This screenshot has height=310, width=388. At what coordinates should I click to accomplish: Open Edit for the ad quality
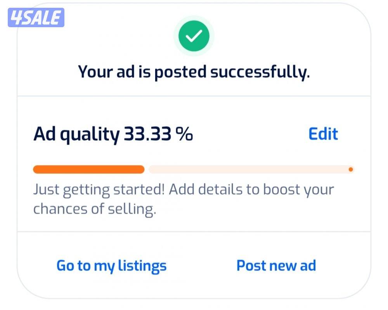click(323, 134)
